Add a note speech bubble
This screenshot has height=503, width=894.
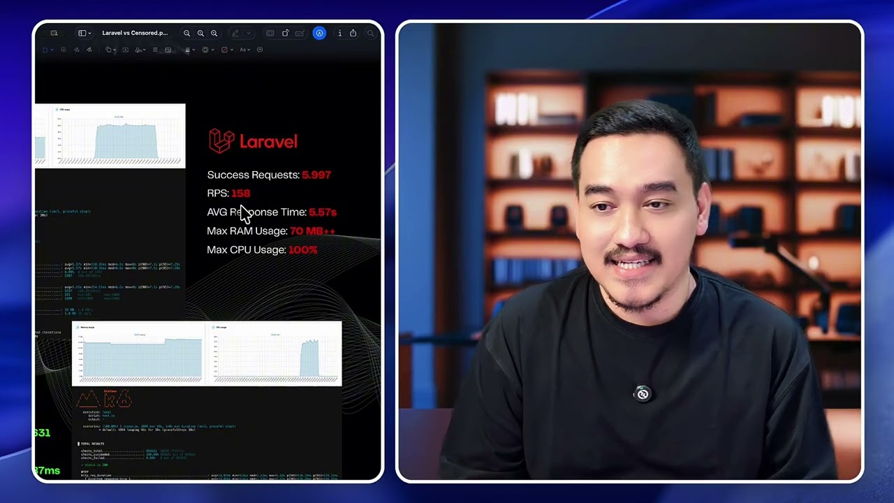pos(260,50)
